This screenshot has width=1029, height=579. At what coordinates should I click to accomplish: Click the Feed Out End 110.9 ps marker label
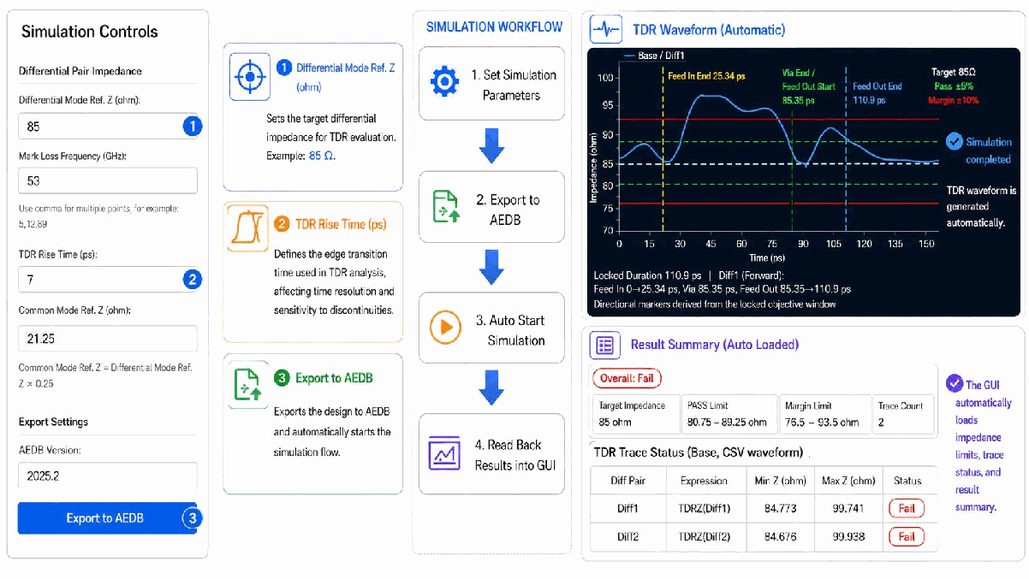click(x=877, y=93)
